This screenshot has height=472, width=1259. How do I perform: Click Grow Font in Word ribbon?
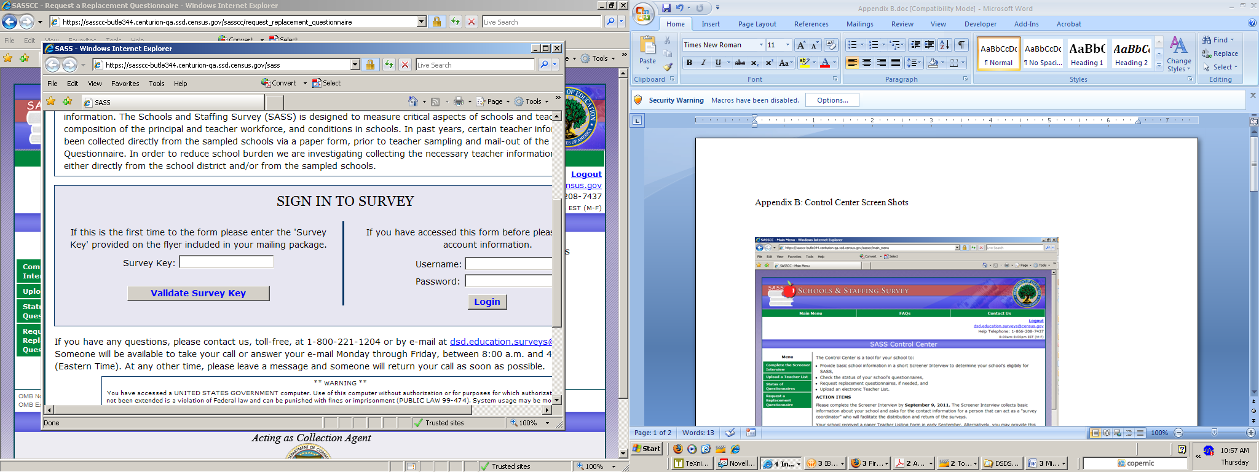point(800,45)
